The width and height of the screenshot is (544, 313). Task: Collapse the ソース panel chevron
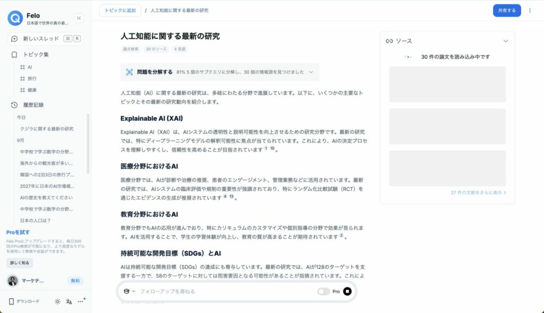(505, 41)
